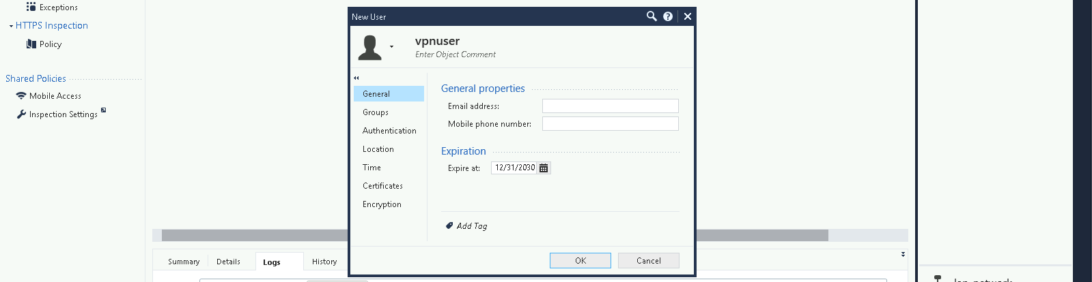The height and width of the screenshot is (282, 1092).
Task: Collapse the dialog navigation pane
Action: coord(356,78)
